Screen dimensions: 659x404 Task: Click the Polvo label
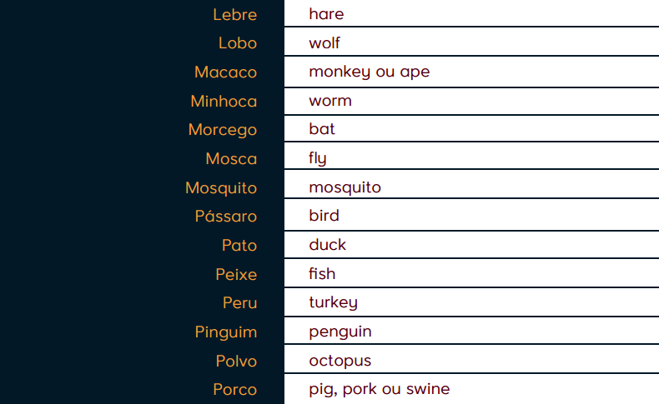click(x=236, y=361)
